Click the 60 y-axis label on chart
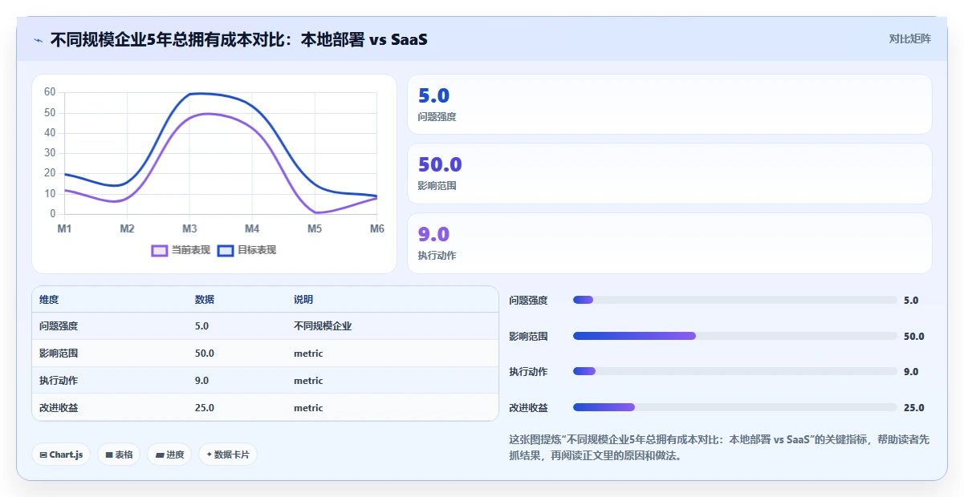 [50, 92]
